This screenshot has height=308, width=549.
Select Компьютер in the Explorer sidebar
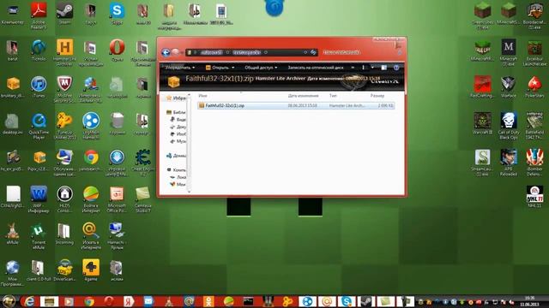177,169
